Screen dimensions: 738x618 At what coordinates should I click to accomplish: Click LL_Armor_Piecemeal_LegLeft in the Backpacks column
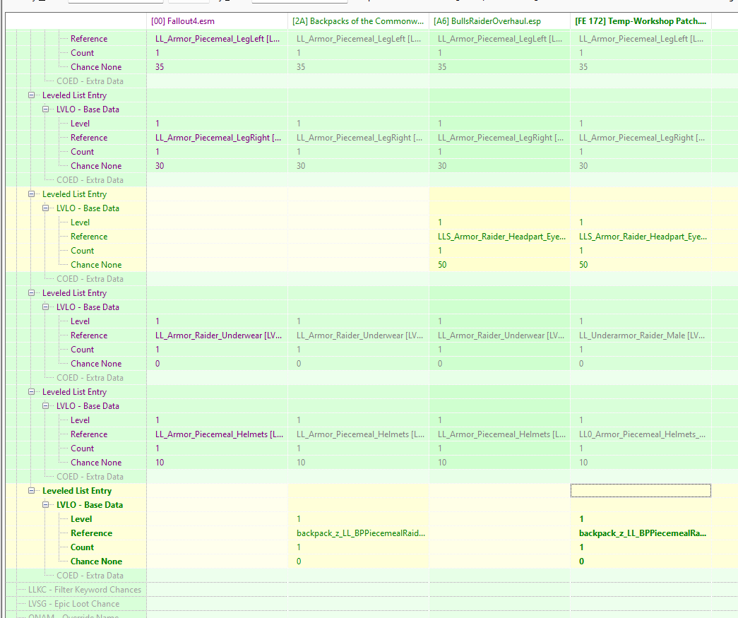(x=359, y=39)
